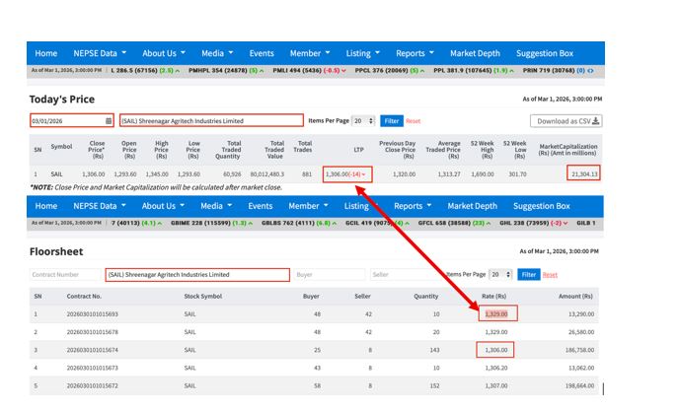Expand Reports menu in the lower navigation bar
This screenshot has height=411, width=680.
pos(414,206)
